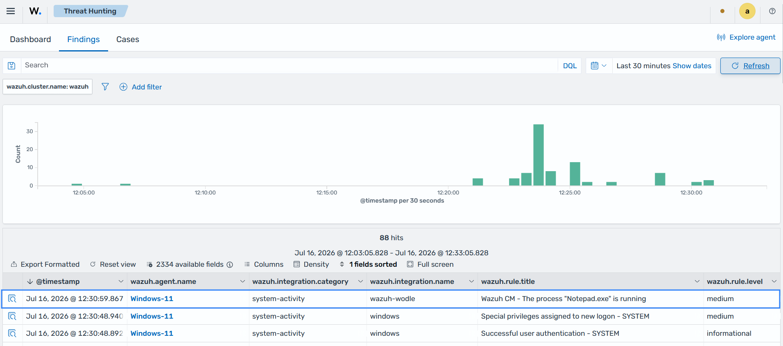783x346 pixels.
Task: Click the 'Jul 16, 2026 @ 12:30:48.892' timestamp cell
Action: point(75,333)
